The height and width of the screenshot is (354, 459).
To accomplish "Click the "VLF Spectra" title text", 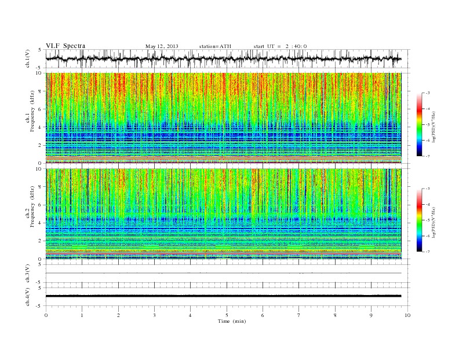I will pyautogui.click(x=65, y=46).
